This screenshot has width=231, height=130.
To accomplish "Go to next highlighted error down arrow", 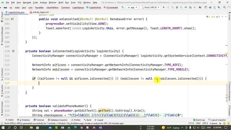I will click(226, 17).
